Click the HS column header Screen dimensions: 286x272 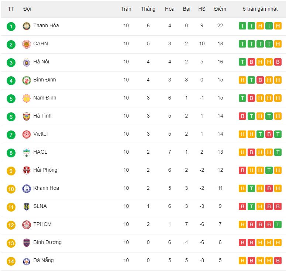(202, 9)
